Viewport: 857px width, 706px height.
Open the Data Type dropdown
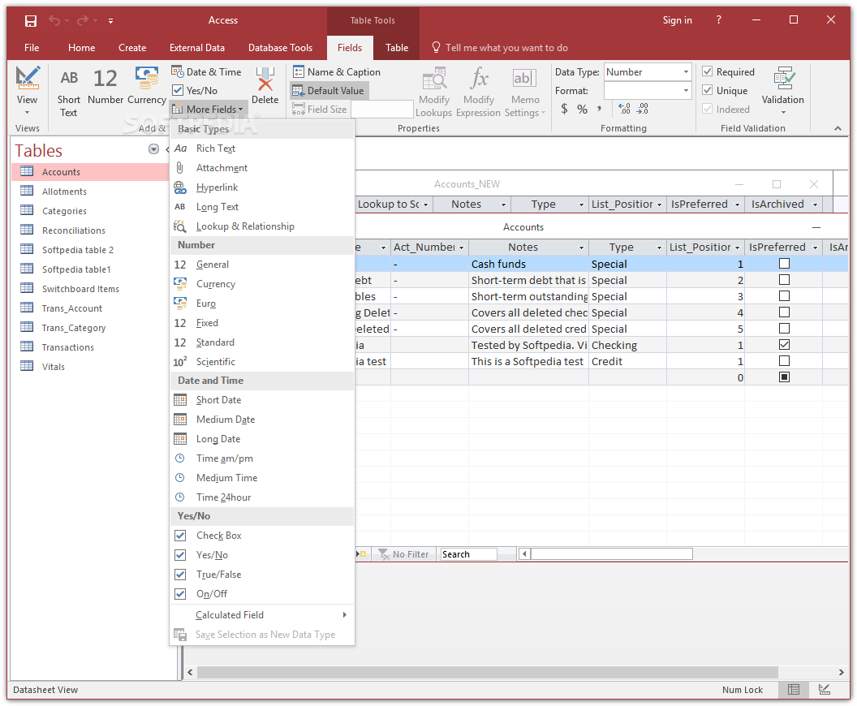686,72
